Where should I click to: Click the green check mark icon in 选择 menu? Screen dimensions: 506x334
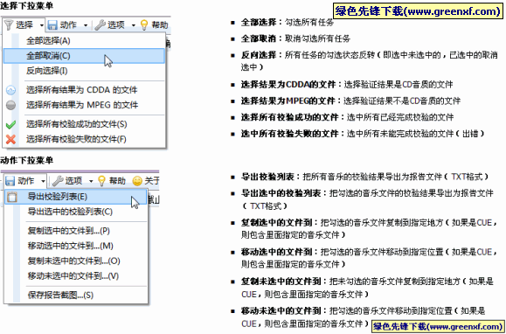coord(11,124)
